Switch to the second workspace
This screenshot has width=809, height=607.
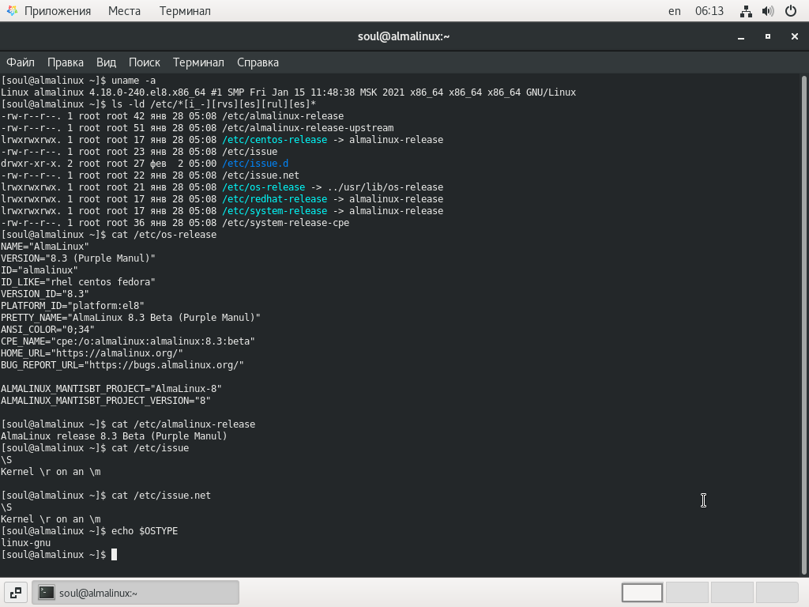[687, 593]
